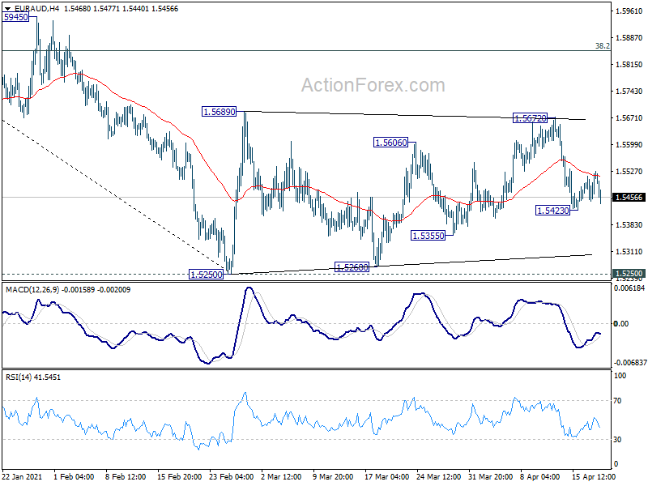Select the 1.52500 low price label
The width and height of the screenshot is (648, 486).
pyautogui.click(x=207, y=275)
